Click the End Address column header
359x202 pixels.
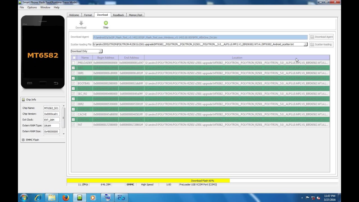[x=131, y=58]
